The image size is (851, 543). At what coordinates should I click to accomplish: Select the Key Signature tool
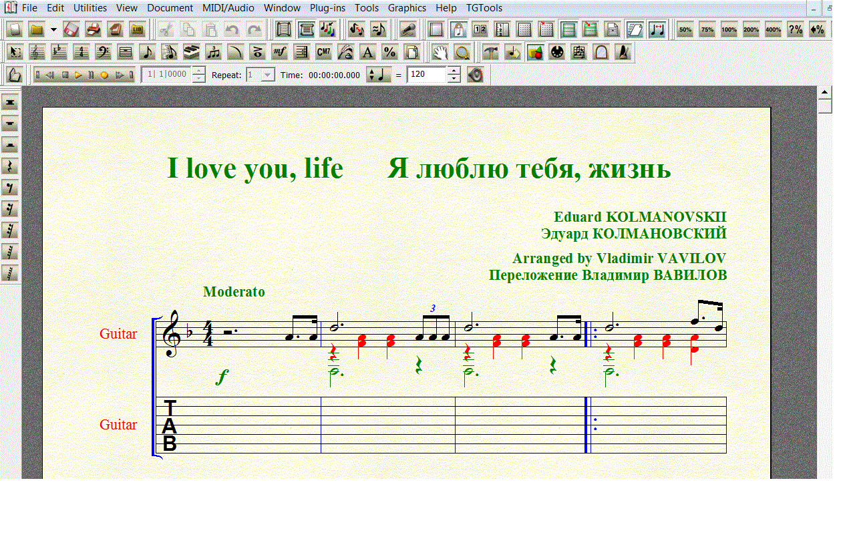point(59,52)
